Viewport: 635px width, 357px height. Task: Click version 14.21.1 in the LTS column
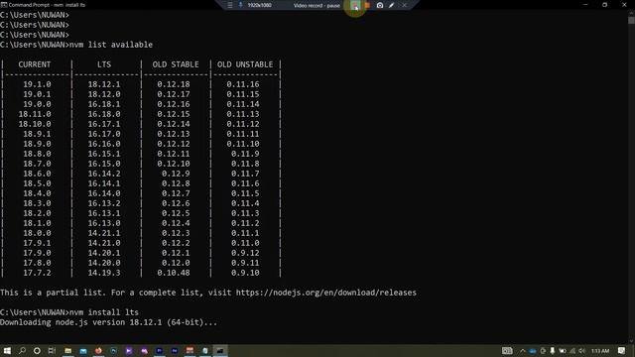[x=104, y=233]
